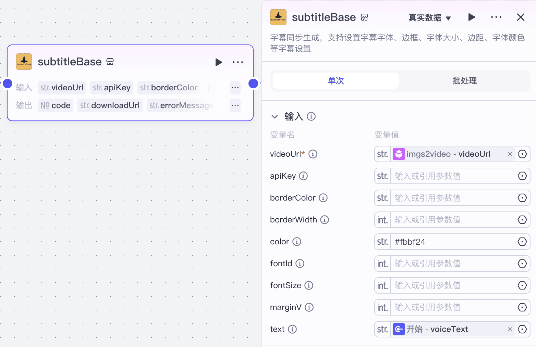The height and width of the screenshot is (347, 536).
Task: Click the color value field showing #fbbf24
Action: pyautogui.click(x=452, y=242)
